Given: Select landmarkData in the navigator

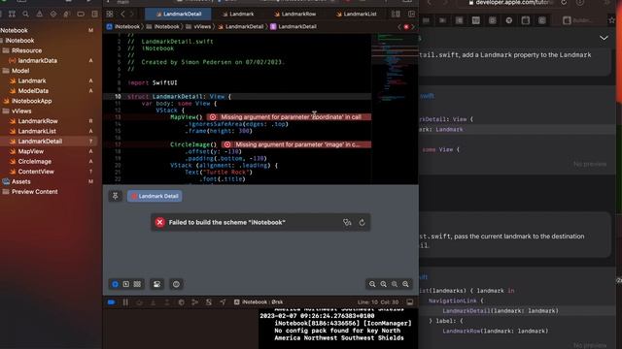Looking at the screenshot, I should 37,60.
